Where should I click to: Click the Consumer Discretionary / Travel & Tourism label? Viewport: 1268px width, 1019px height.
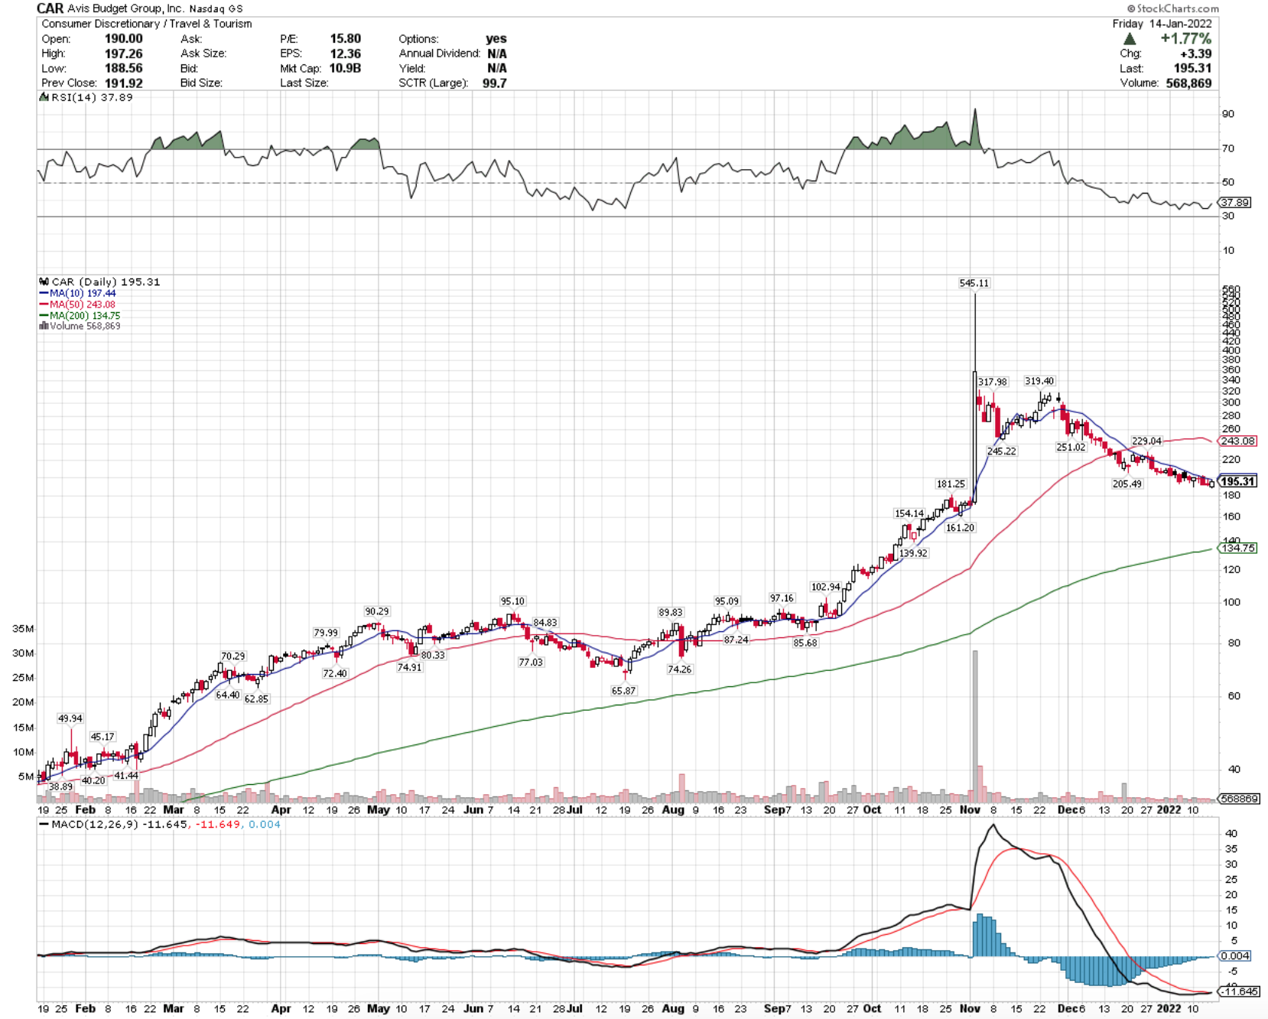point(147,24)
